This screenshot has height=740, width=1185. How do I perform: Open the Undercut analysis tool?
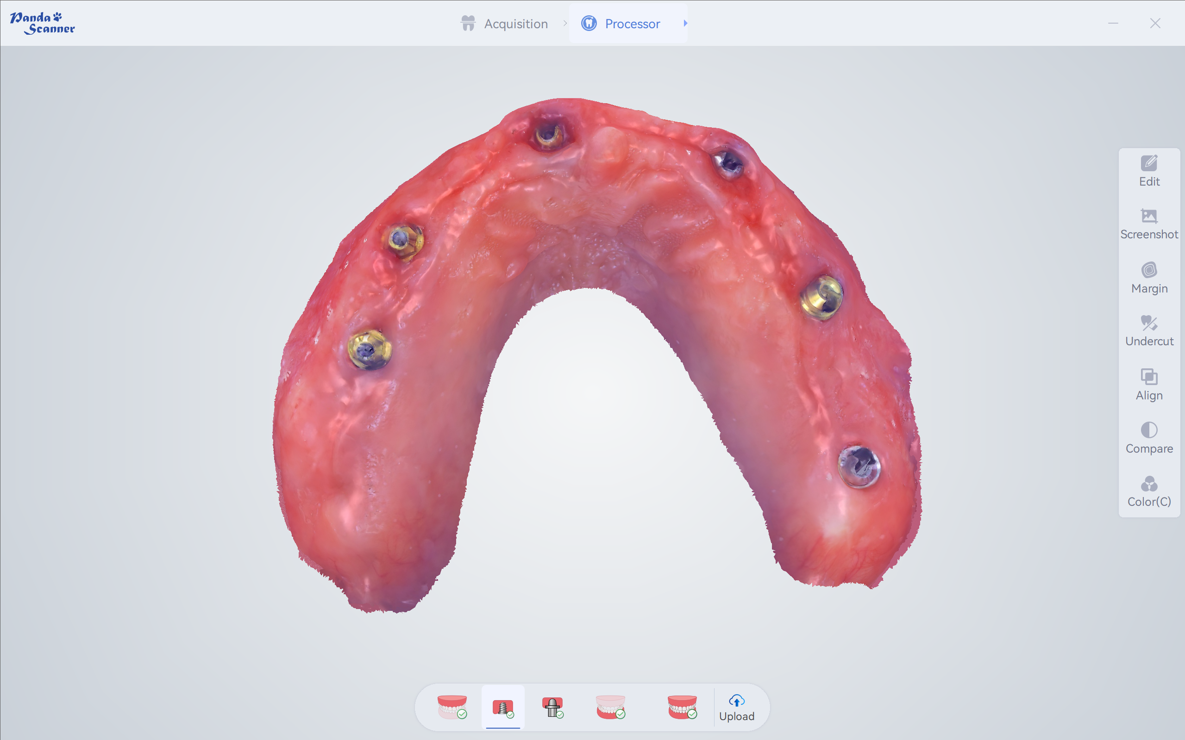pos(1149,331)
